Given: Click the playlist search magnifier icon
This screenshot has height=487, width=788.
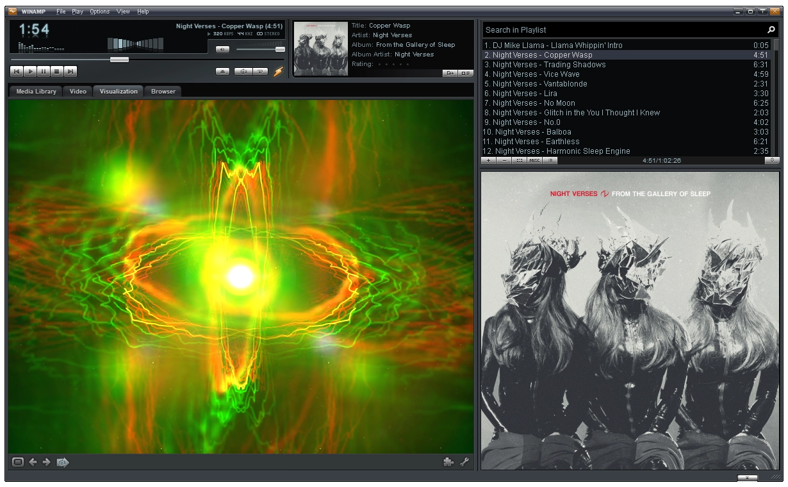Looking at the screenshot, I should 771,29.
